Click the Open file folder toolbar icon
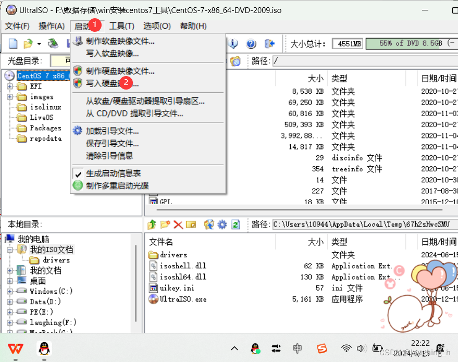Screen dimensions: 458x362 click(28, 44)
